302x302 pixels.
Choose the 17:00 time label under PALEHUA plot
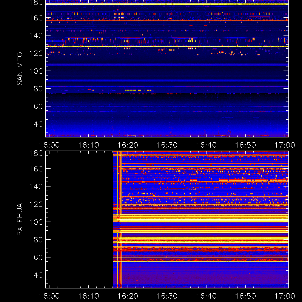(x=285, y=296)
